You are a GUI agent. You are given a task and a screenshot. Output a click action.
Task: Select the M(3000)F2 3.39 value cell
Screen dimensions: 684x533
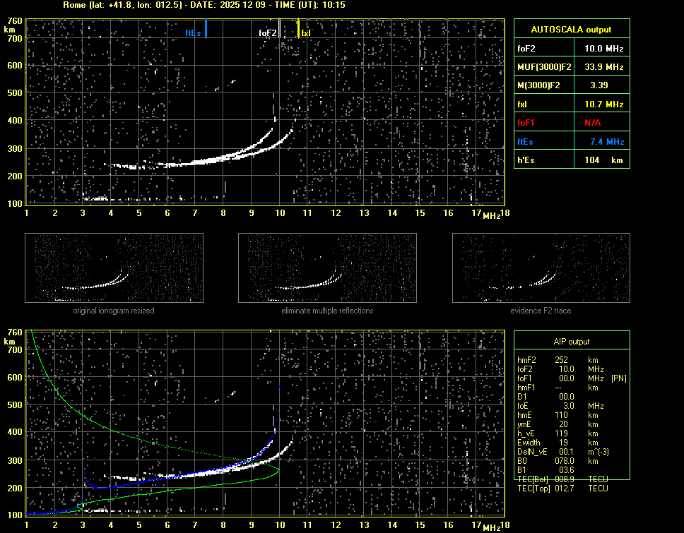point(599,85)
